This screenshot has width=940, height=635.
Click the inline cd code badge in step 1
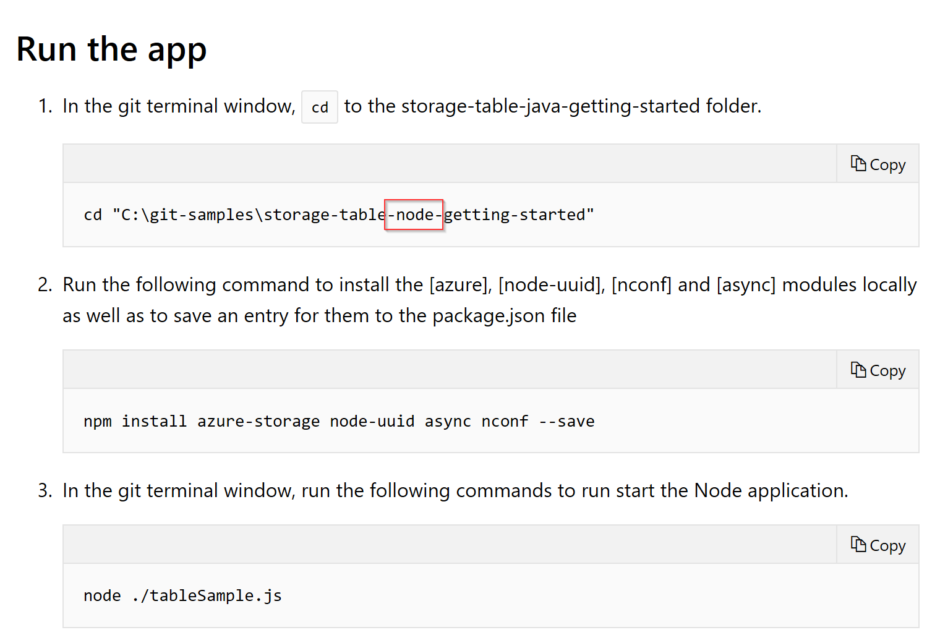pos(319,106)
